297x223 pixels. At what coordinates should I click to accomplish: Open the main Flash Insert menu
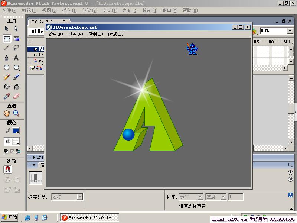[70, 10]
